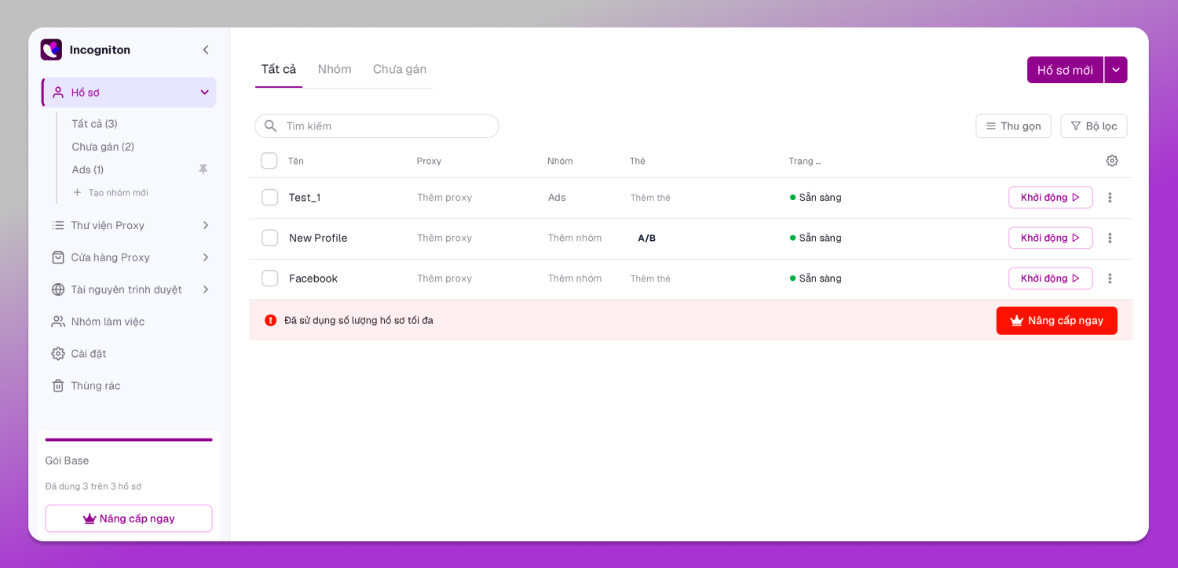This screenshot has height=568, width=1178.
Task: Click the Proxy column header
Action: click(429, 161)
